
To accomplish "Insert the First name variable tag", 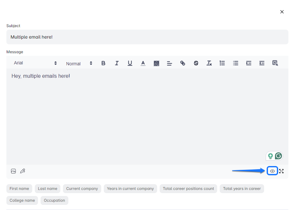I will [x=19, y=189].
